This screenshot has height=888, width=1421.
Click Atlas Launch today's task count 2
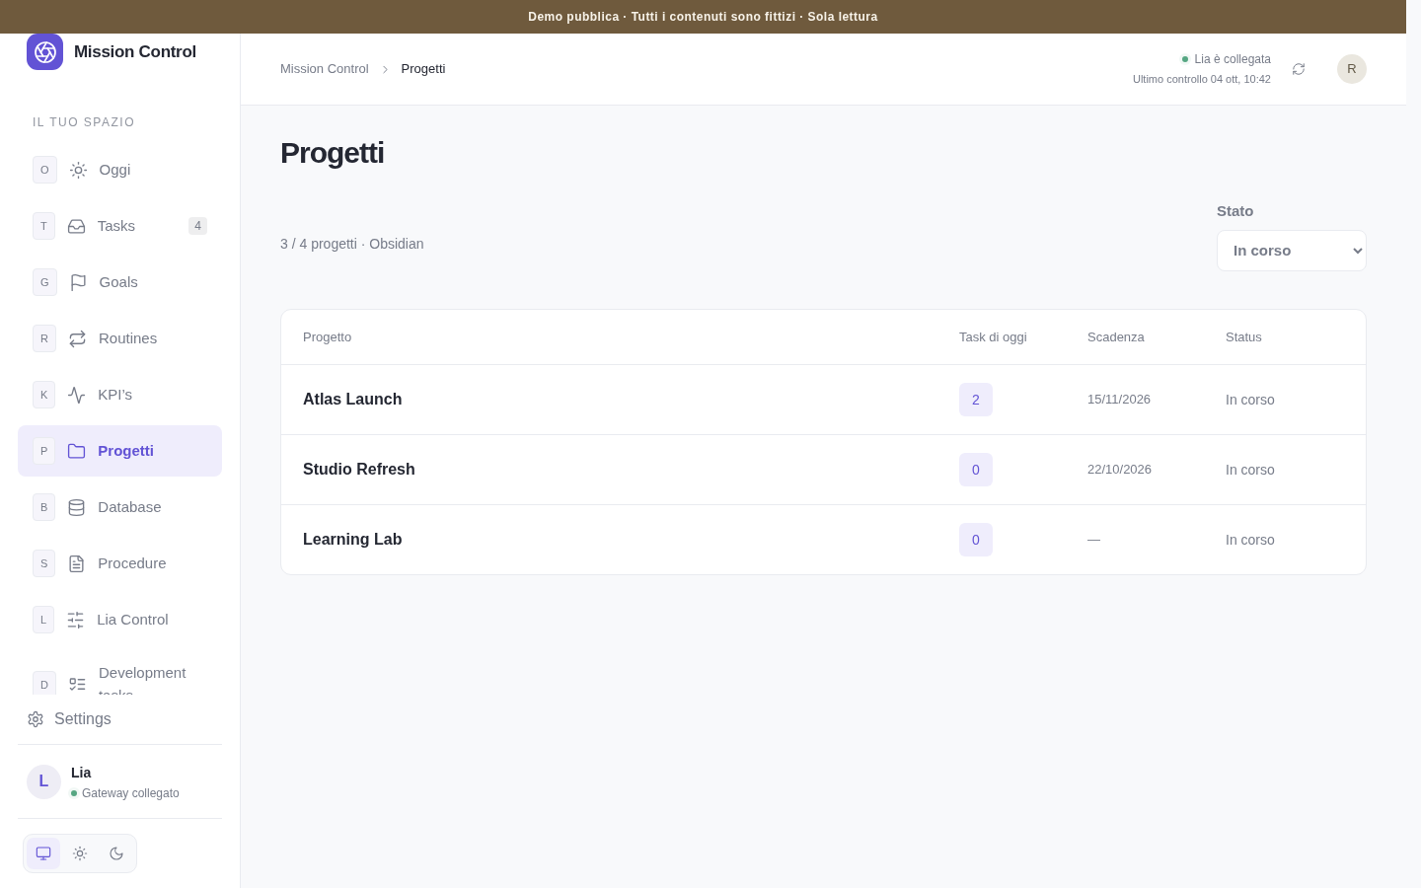click(x=976, y=400)
